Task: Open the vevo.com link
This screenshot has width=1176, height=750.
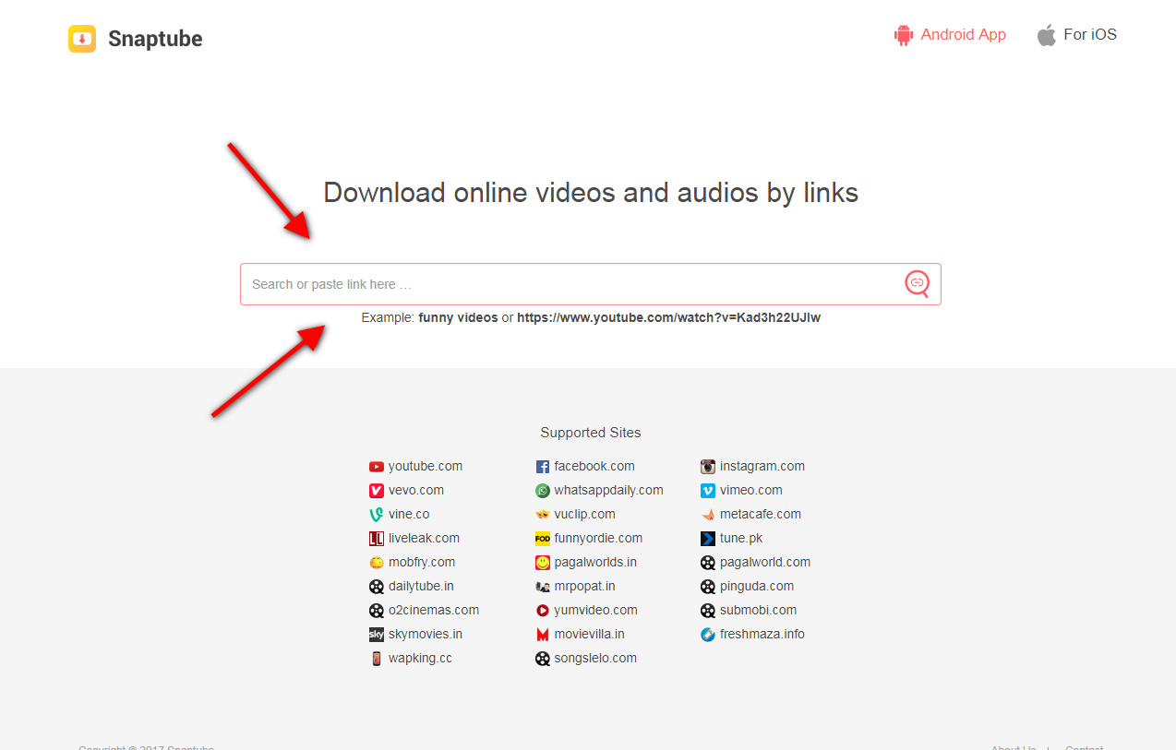Action: click(416, 490)
